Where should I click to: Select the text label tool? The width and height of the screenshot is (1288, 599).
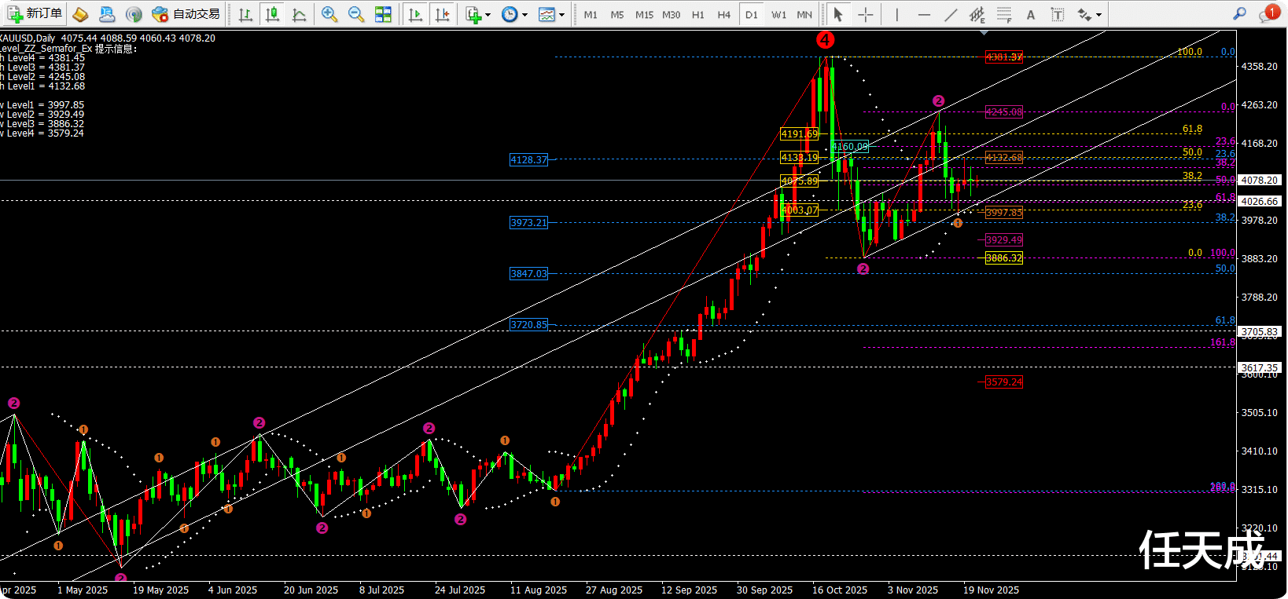pyautogui.click(x=1058, y=14)
